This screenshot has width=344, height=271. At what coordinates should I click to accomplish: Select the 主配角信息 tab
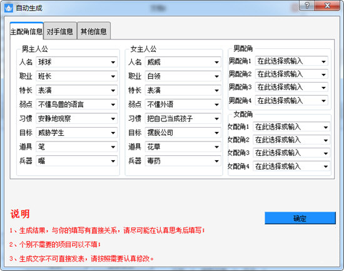(26, 31)
